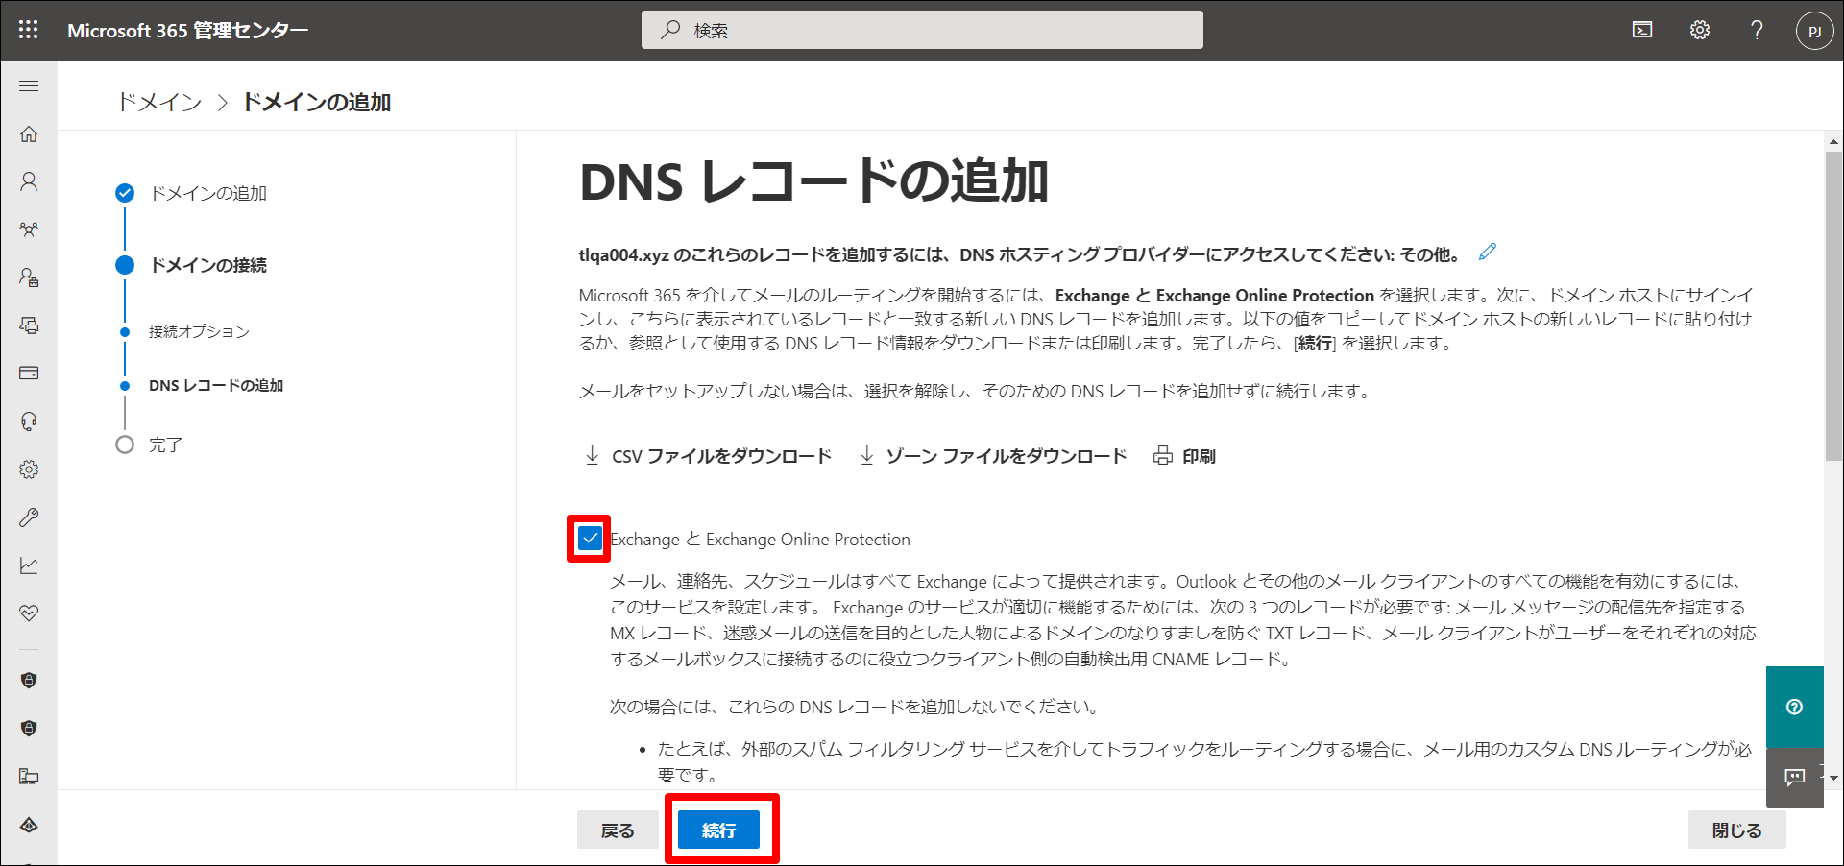Select the ドメインの接続 wizard step

coord(191,265)
